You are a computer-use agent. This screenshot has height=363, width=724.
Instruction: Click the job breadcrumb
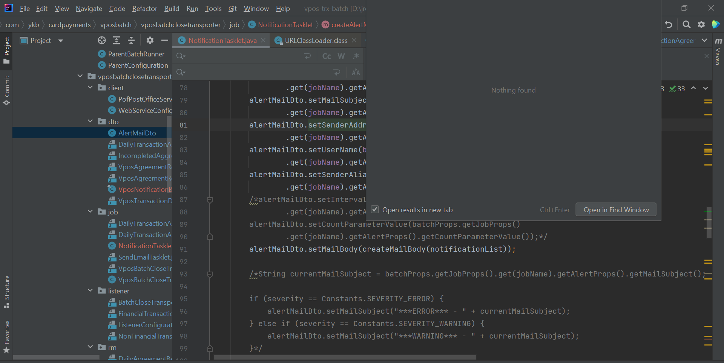point(234,24)
